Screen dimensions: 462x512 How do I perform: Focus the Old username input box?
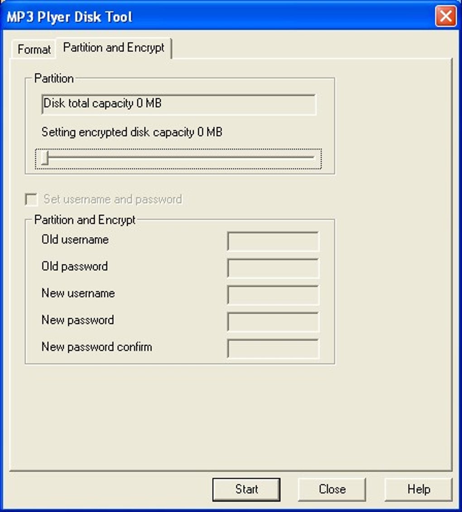(273, 241)
